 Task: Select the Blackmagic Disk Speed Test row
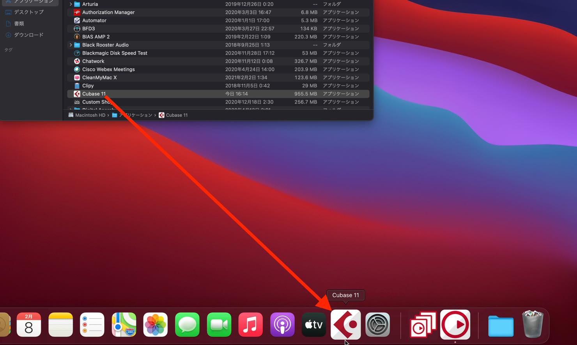pos(218,53)
